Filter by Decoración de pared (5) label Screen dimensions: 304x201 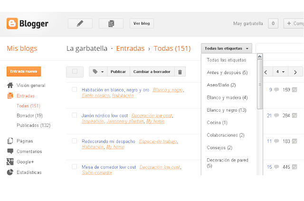[x=228, y=163]
